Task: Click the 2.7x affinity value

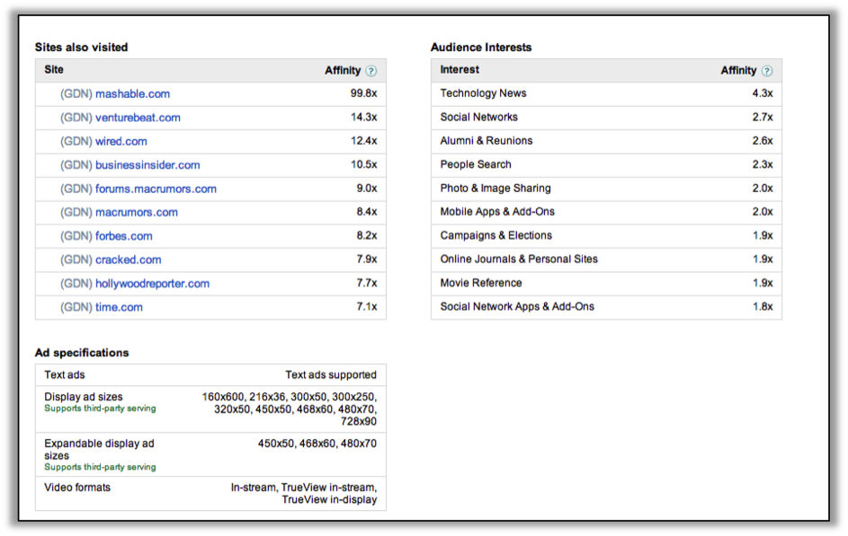Action: pyautogui.click(x=763, y=117)
